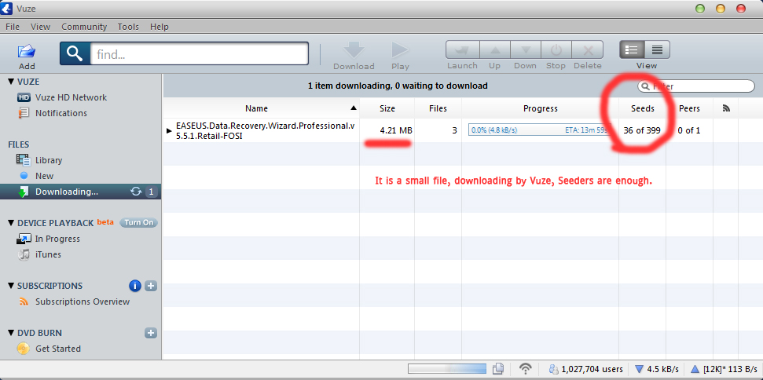763x380 pixels.
Task: Click the RSS feed column header icon
Action: coord(726,108)
